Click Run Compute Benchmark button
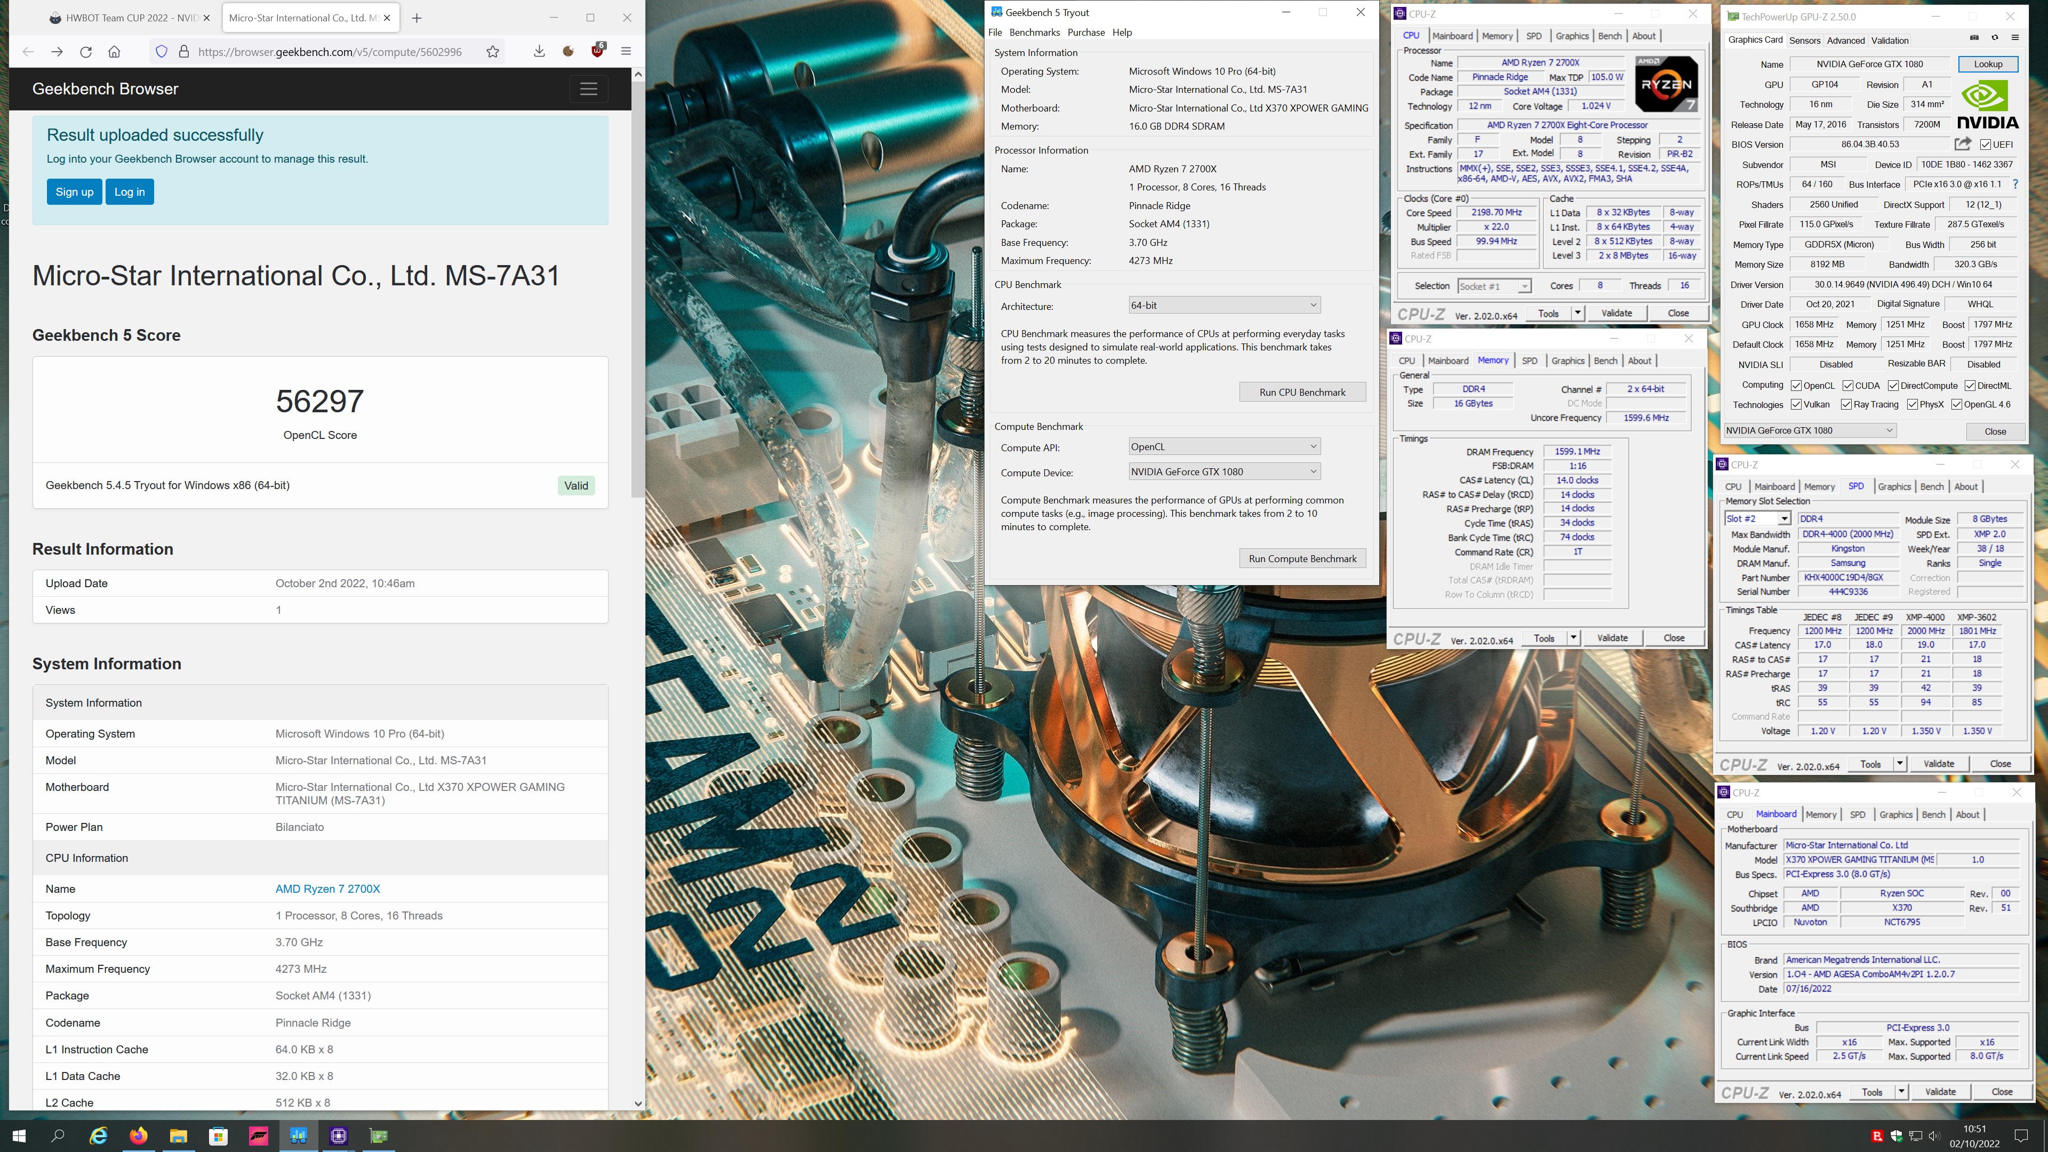This screenshot has height=1152, width=2048. 1302,558
